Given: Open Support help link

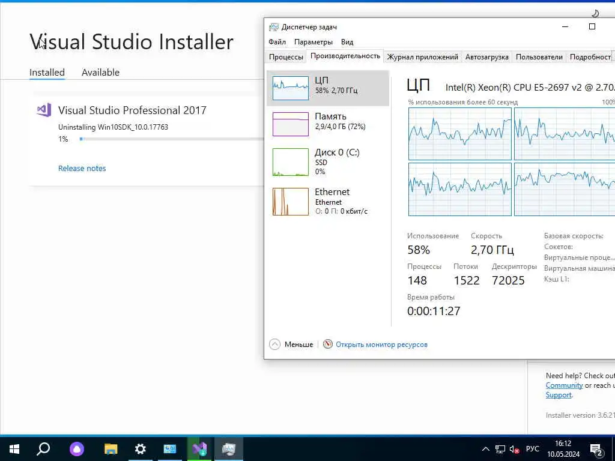Looking at the screenshot, I should pos(559,395).
